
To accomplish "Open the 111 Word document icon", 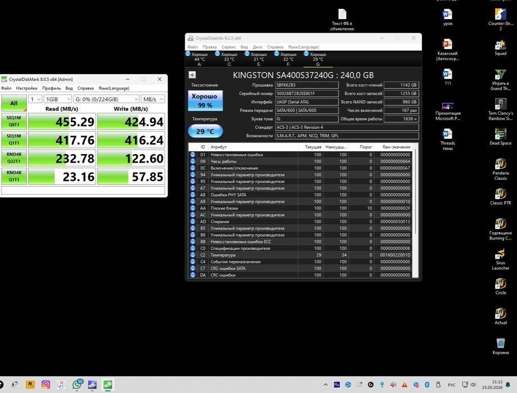I will click(x=447, y=77).
